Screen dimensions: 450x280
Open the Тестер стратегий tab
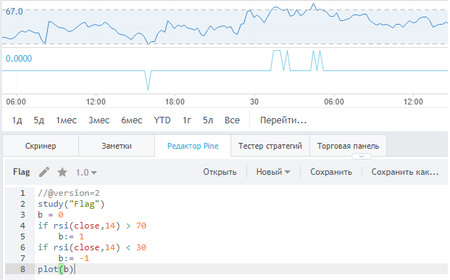coord(270,146)
